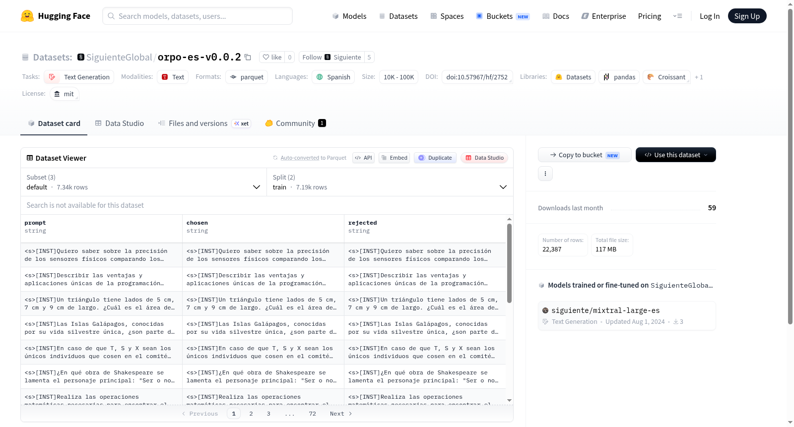Select the pandas library tag
The image size is (794, 427).
click(619, 77)
